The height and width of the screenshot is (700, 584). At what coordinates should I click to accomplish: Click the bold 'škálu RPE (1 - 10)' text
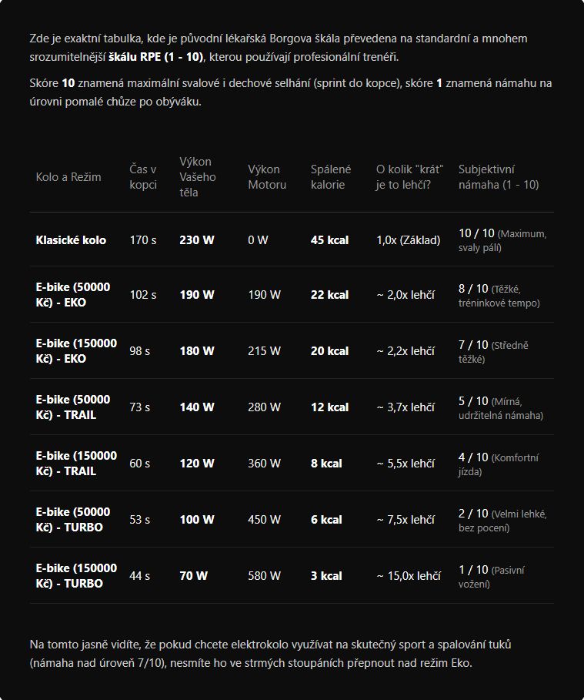coord(155,57)
